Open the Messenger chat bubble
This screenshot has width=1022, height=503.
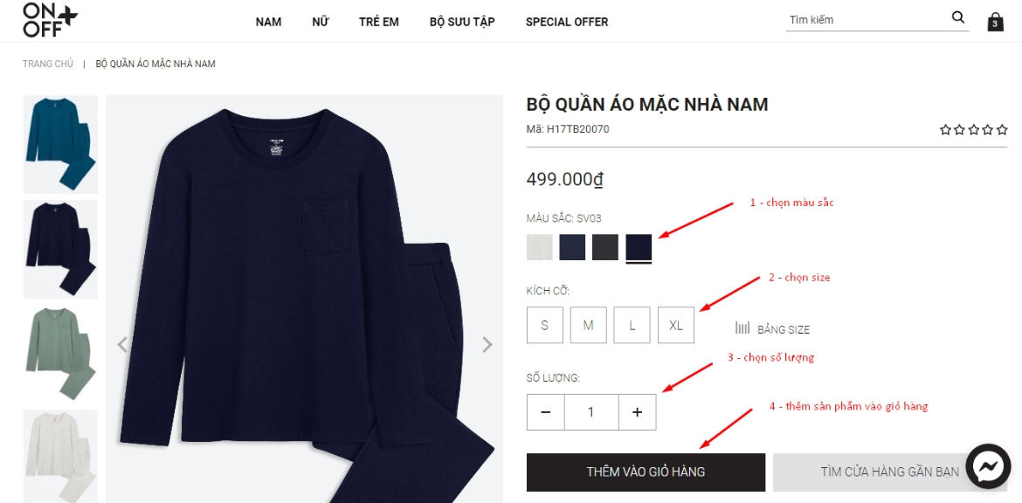tap(987, 465)
